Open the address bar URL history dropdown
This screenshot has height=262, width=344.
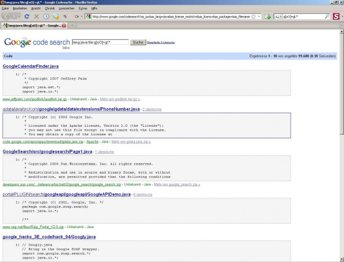click(x=259, y=16)
